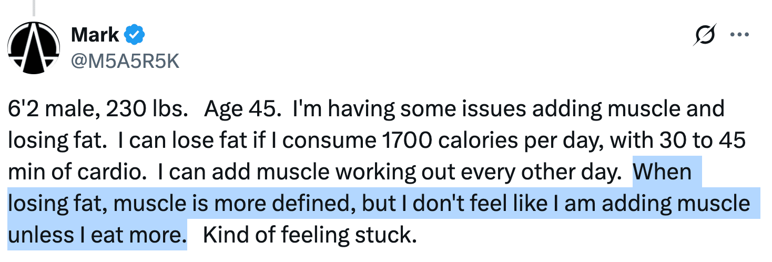Click the thread connector line above the avatar
This screenshot has height=262, width=772.
pos(34,6)
